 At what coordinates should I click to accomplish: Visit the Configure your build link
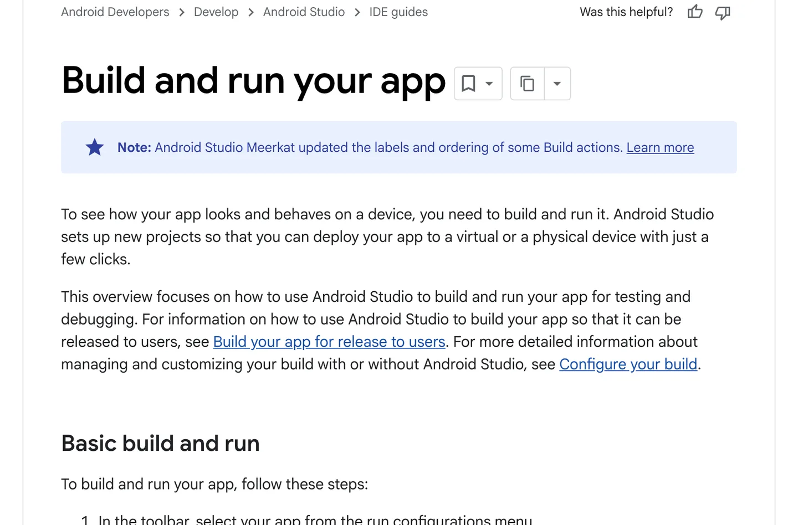pyautogui.click(x=628, y=364)
